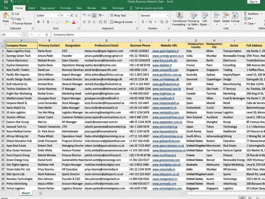Click the Cut scissors command
This screenshot has width=265, height=199.
(15, 14)
